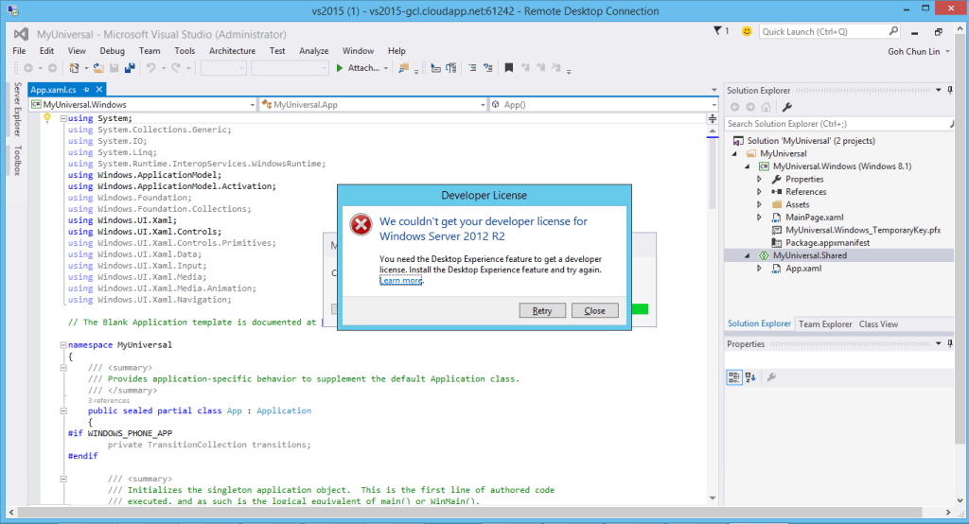
Task: Click the Undo toolbar icon
Action: (x=150, y=68)
